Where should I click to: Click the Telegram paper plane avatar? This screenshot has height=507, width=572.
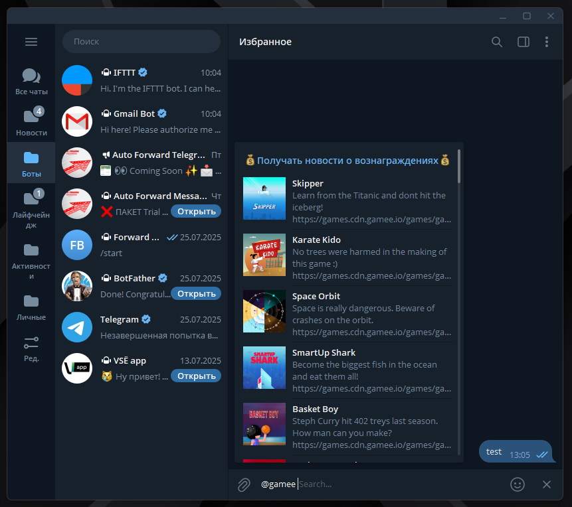tap(77, 327)
